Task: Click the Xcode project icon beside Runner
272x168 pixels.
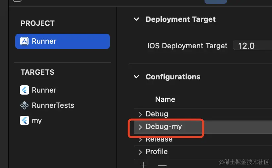Action: coord(24,41)
